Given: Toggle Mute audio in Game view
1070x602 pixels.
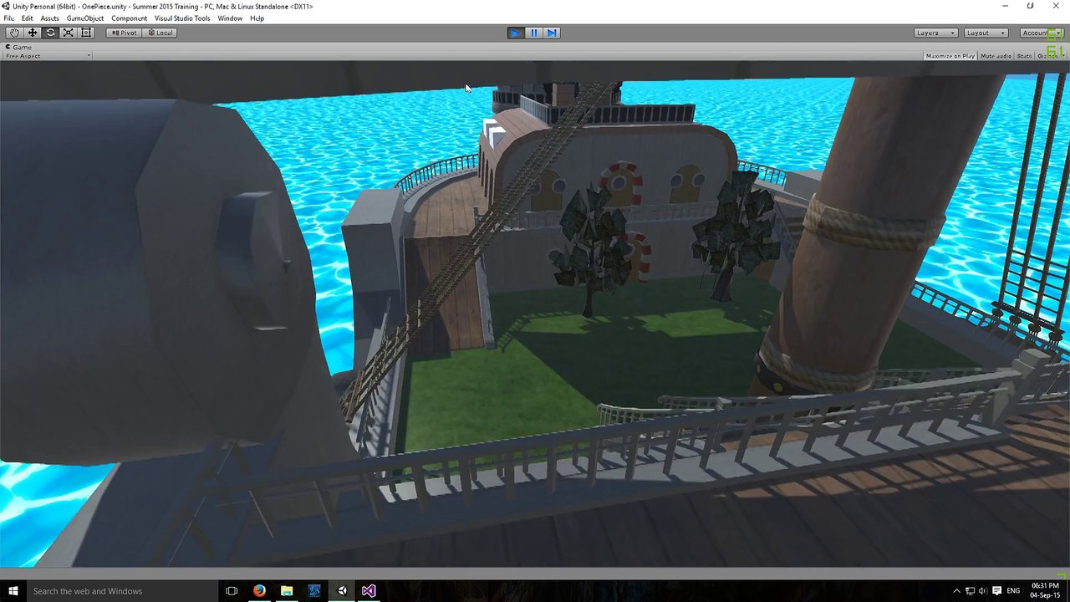Looking at the screenshot, I should (x=996, y=55).
